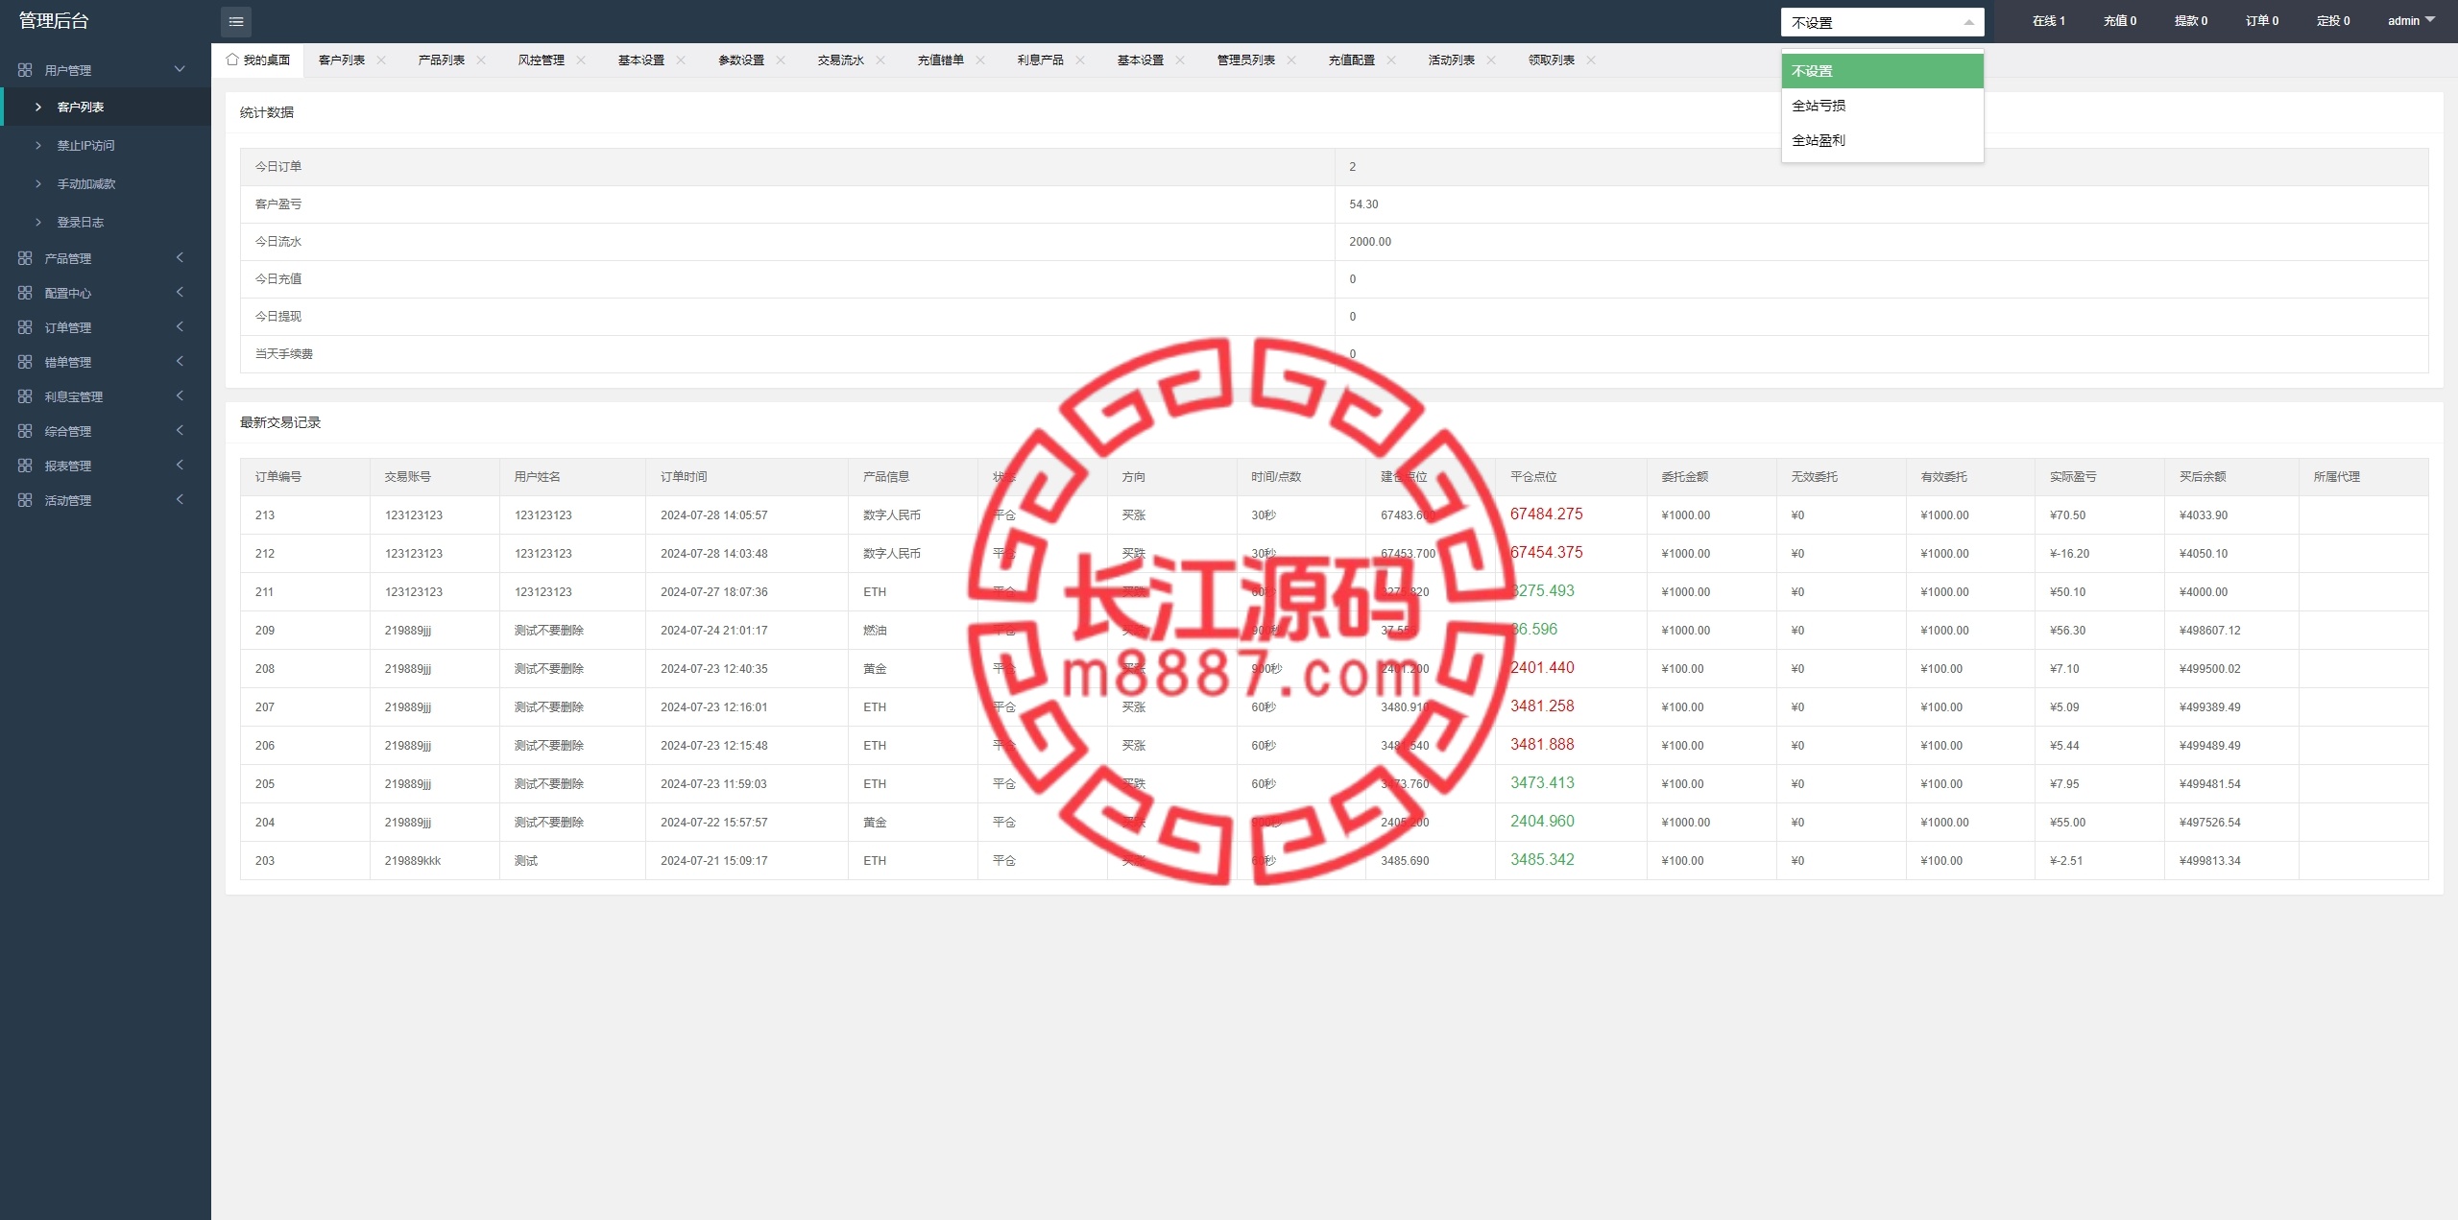The width and height of the screenshot is (2458, 1220).
Task: Close the 交易流水 tab with its X
Action: pos(880,60)
